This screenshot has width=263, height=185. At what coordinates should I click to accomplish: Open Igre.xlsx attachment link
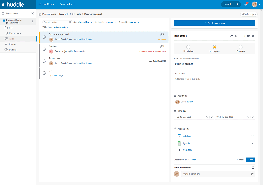pos(187,143)
